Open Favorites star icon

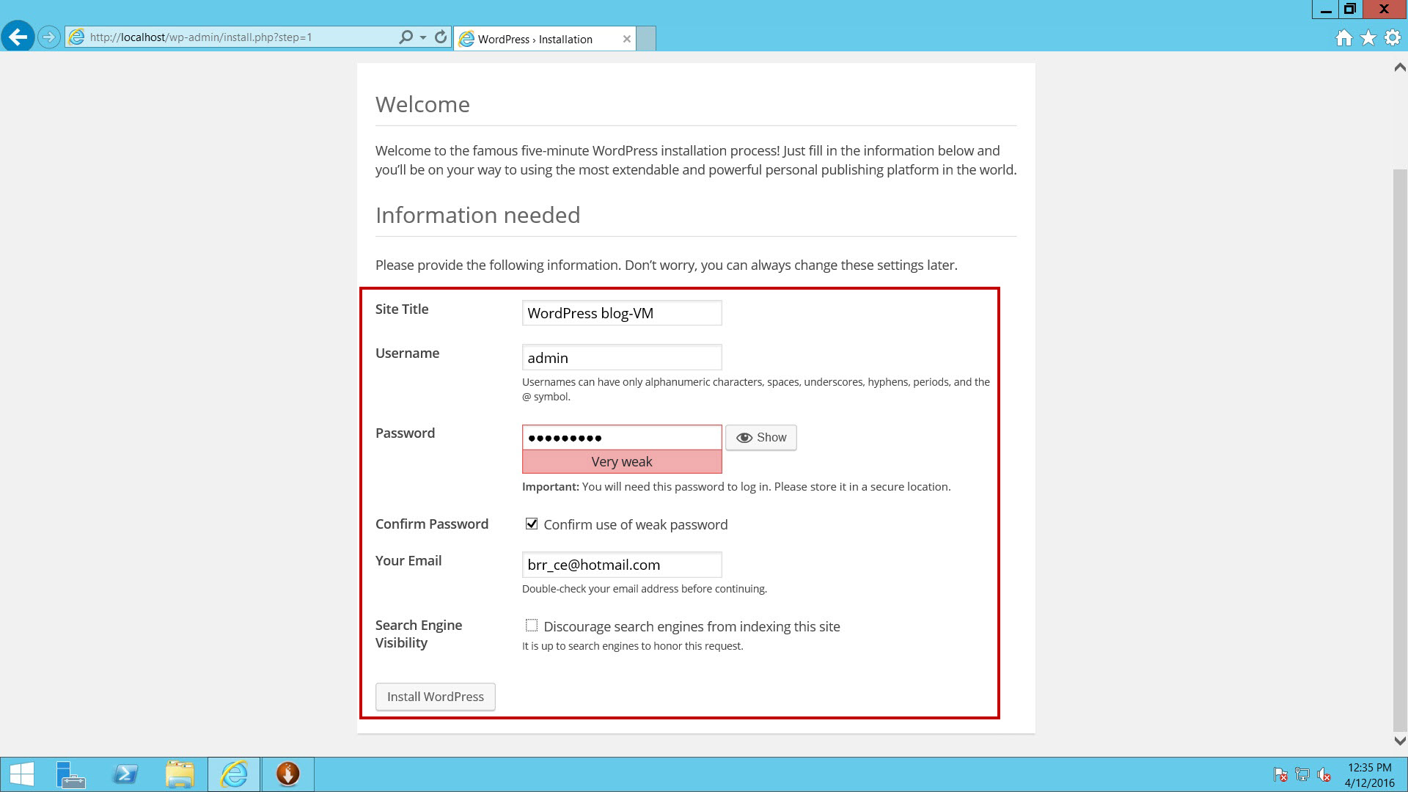tap(1368, 37)
